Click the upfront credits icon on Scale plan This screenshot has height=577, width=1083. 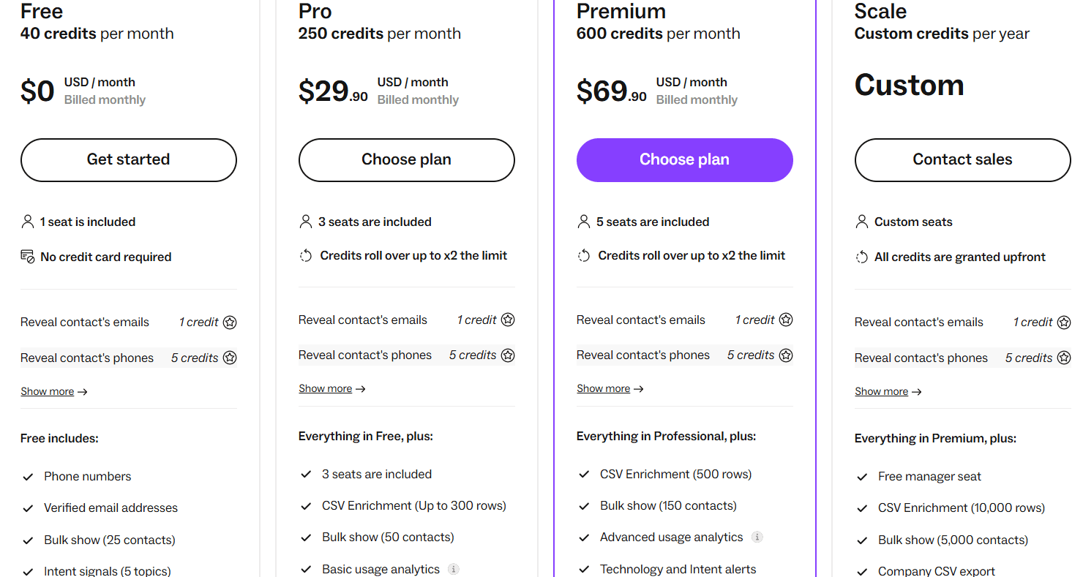pos(862,257)
